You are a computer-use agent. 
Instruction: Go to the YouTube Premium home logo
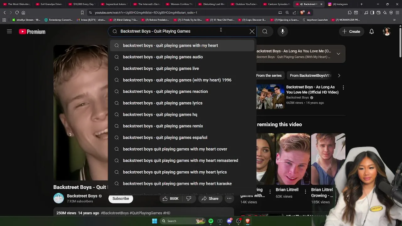(32, 32)
